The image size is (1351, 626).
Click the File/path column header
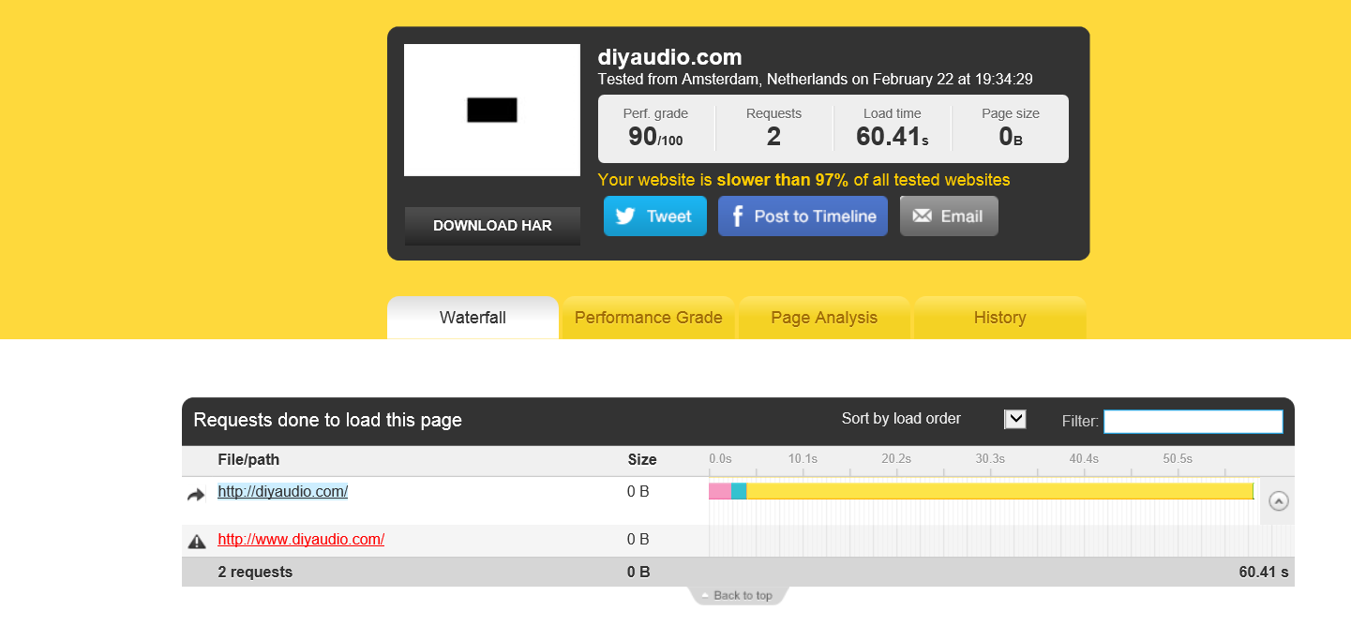tap(248, 459)
